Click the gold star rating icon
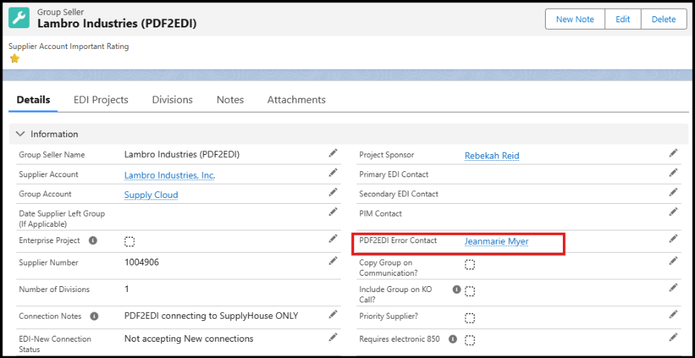 coord(15,59)
